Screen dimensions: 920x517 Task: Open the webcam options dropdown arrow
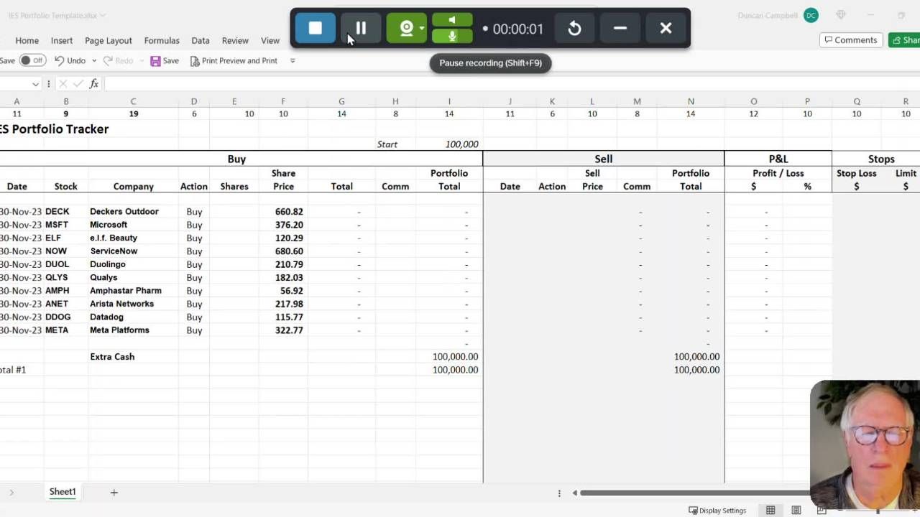pos(422,28)
